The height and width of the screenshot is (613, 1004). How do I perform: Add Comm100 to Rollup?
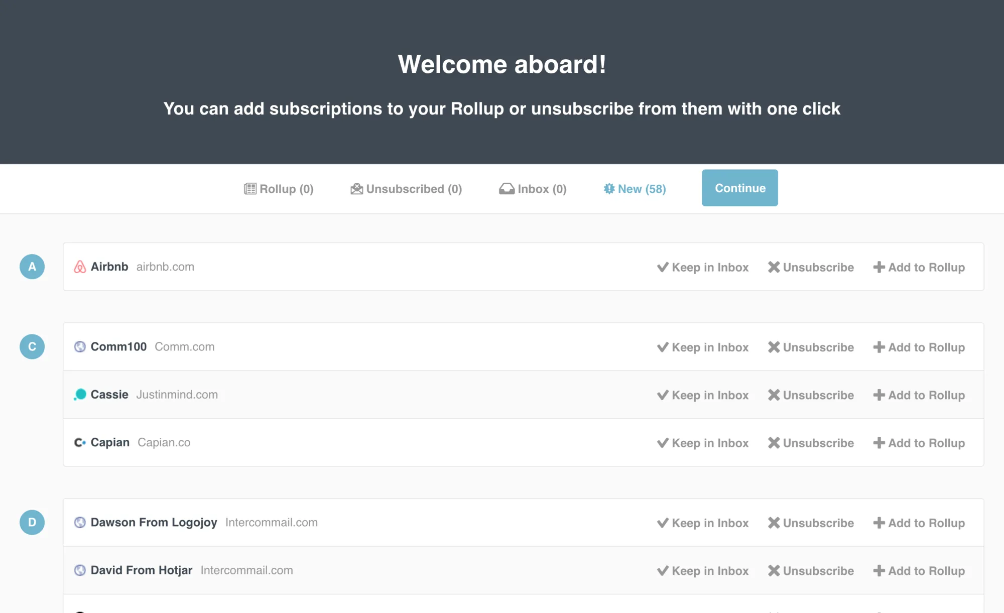[919, 347]
